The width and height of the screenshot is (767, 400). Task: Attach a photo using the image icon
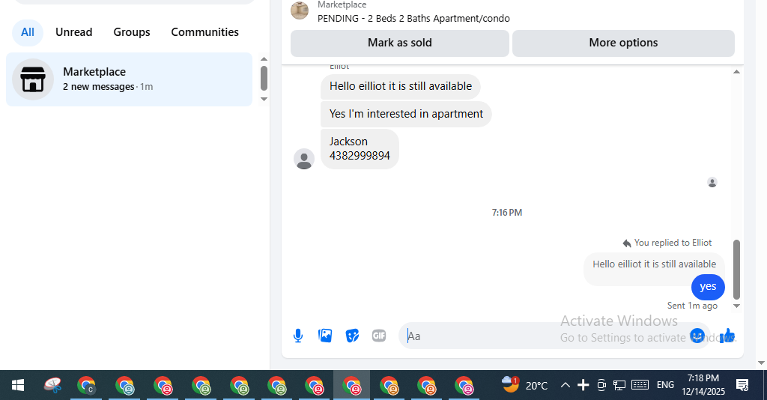coord(325,336)
